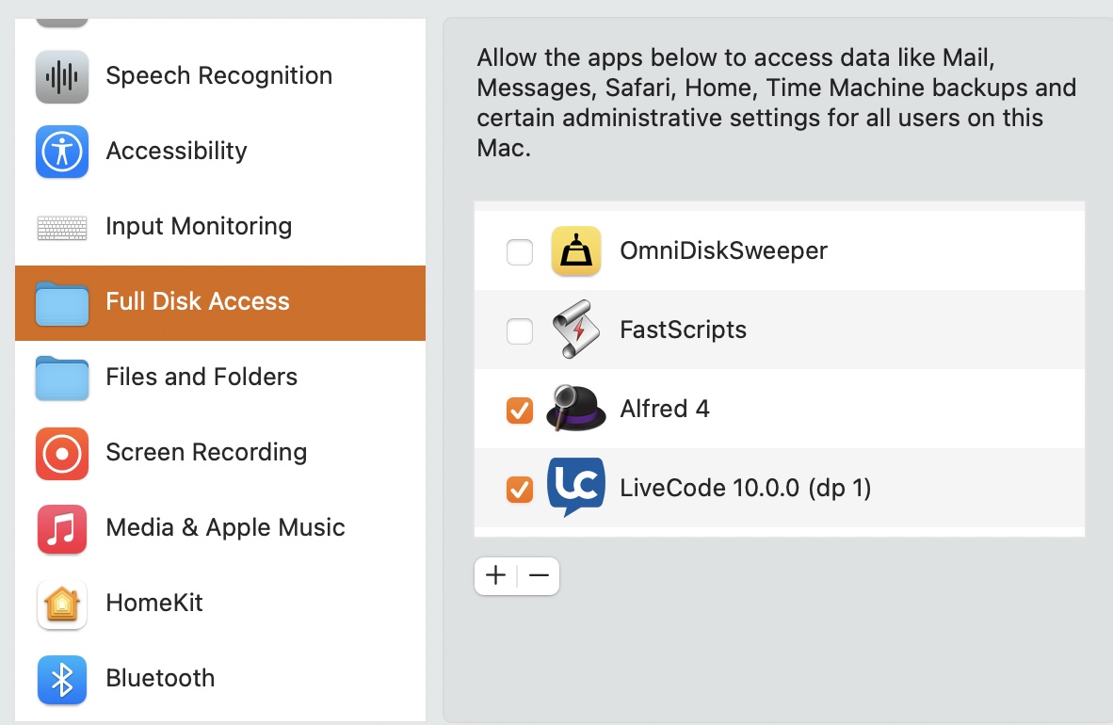Click the Bluetooth icon in sidebar
This screenshot has width=1113, height=725.
[x=62, y=679]
